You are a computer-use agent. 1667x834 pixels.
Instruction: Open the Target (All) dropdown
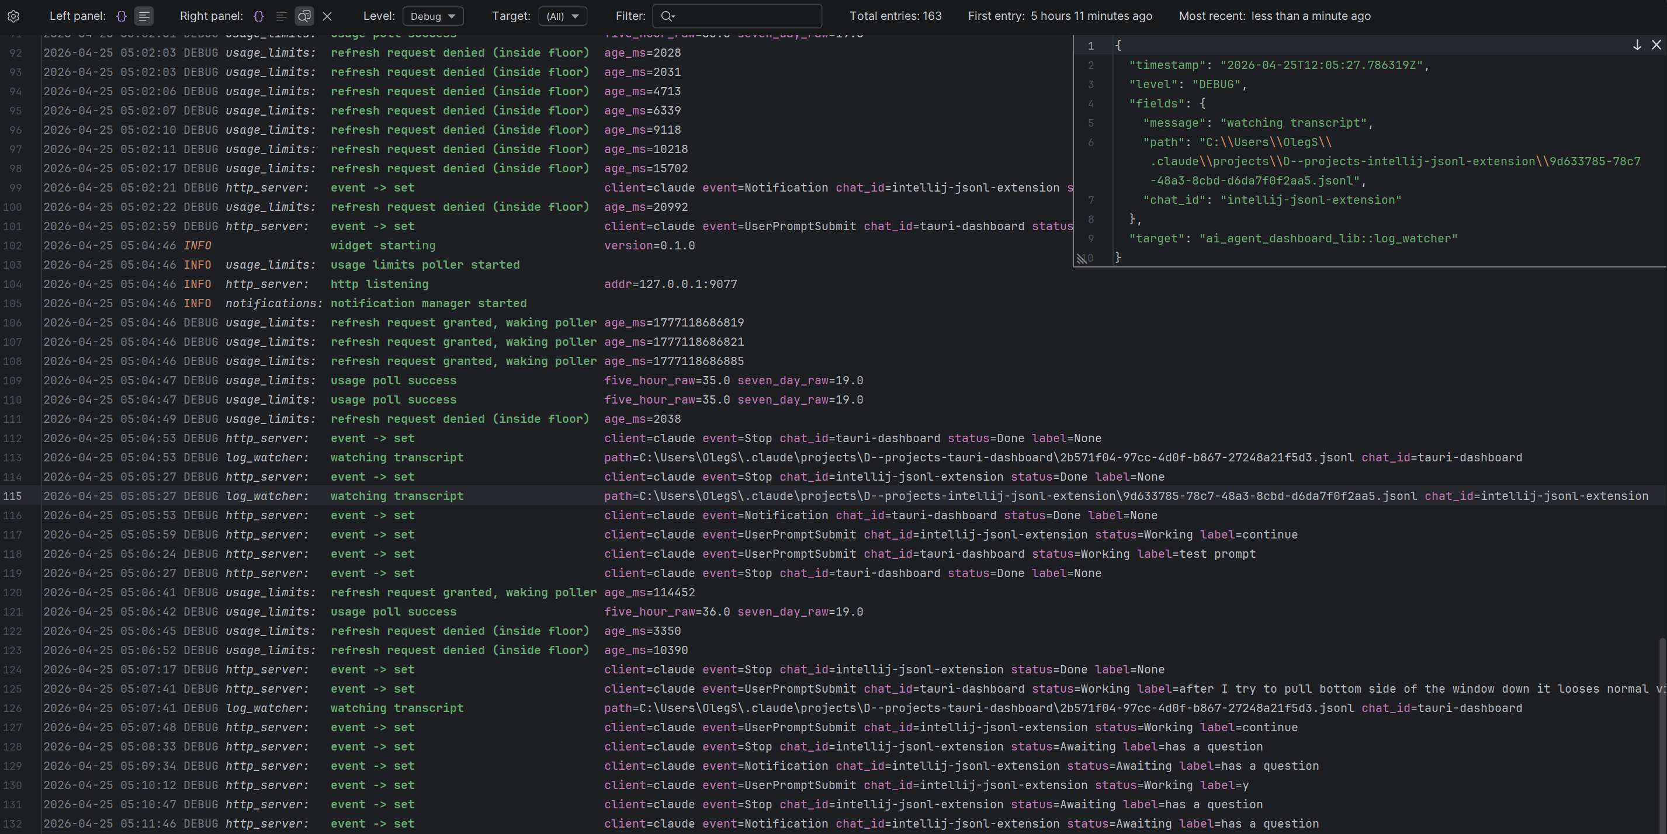coord(562,16)
